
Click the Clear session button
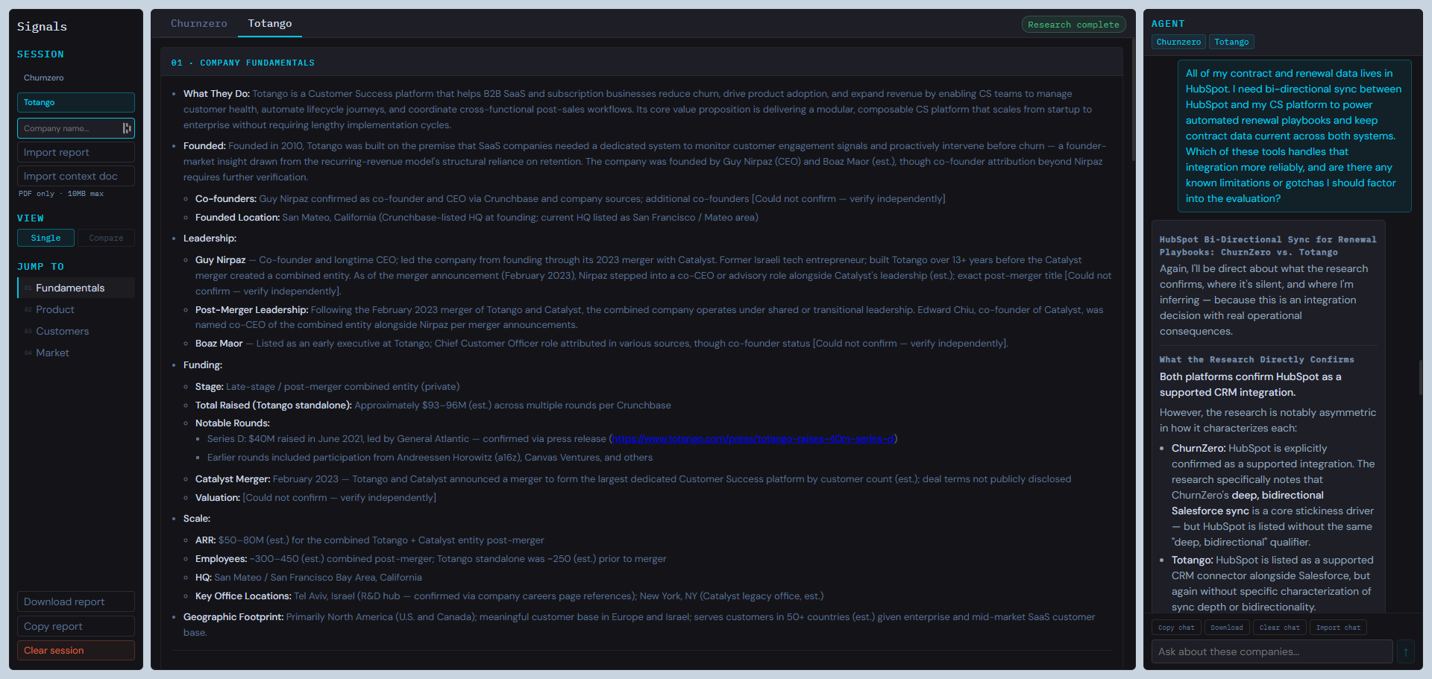(x=75, y=650)
